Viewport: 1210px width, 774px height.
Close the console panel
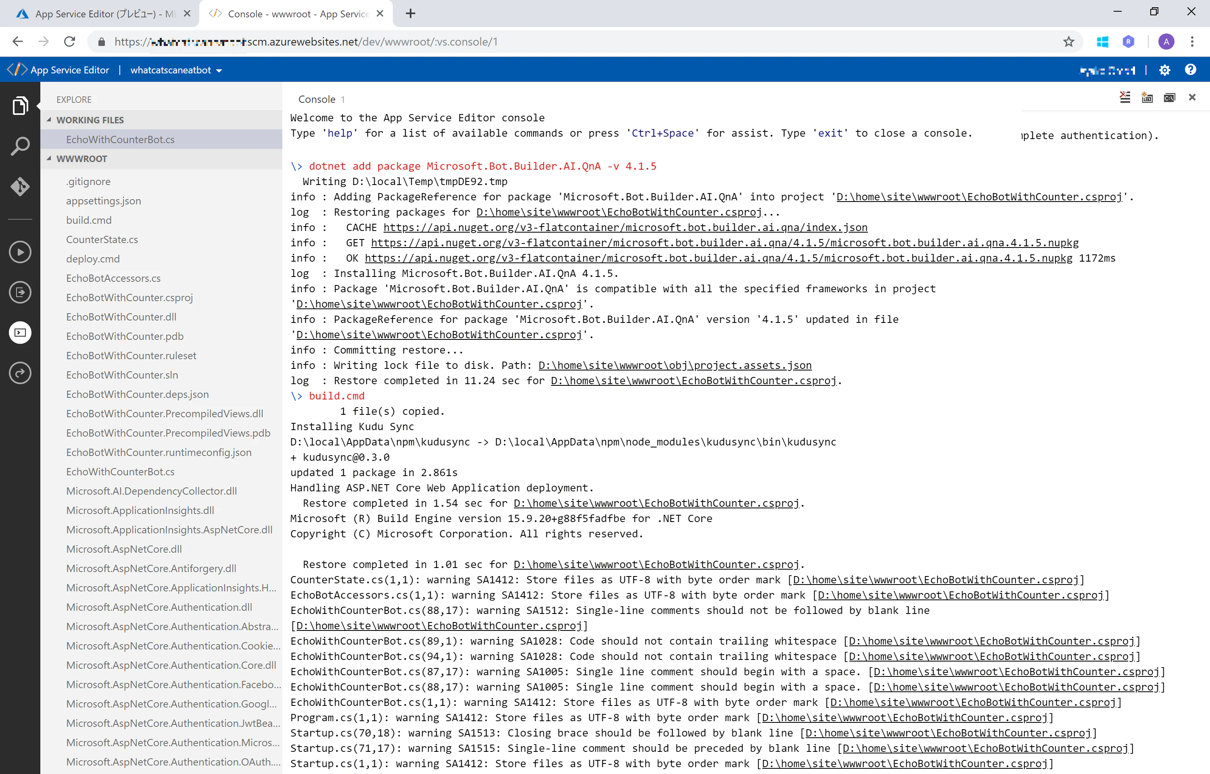(1192, 98)
